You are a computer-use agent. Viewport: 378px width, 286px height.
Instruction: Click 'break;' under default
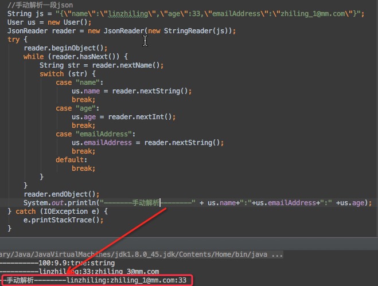(x=83, y=169)
